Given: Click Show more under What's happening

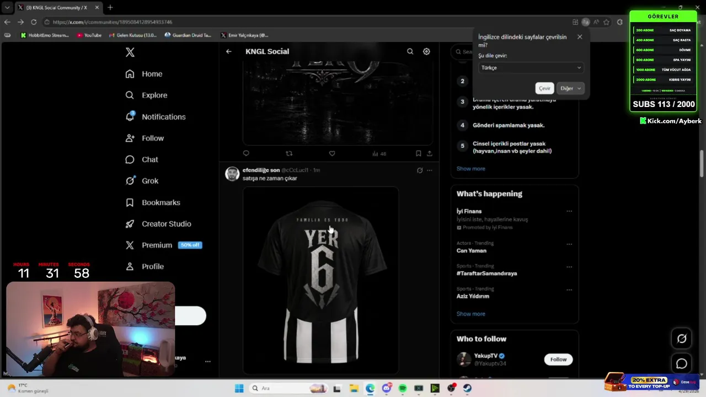Looking at the screenshot, I should point(470,314).
